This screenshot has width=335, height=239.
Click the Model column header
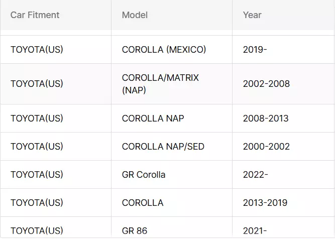135,15
